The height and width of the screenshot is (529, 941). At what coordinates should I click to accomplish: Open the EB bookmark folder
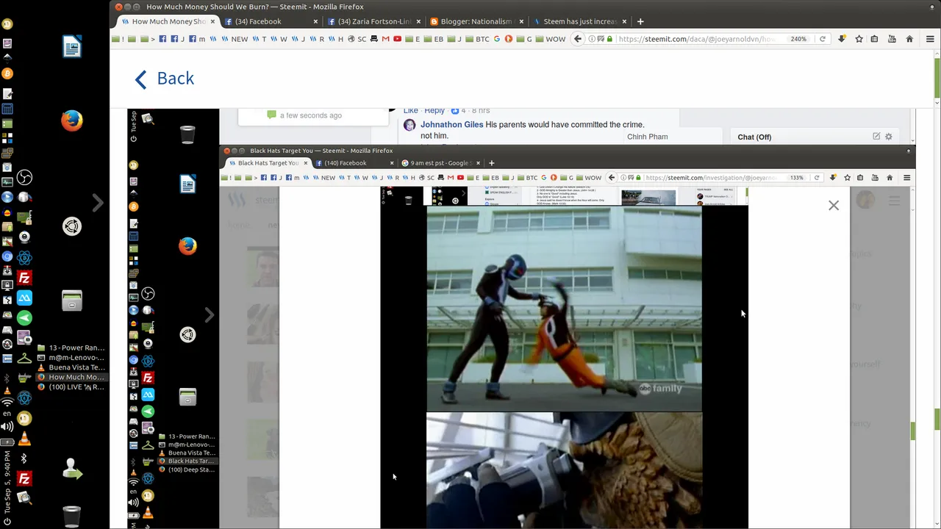[434, 39]
